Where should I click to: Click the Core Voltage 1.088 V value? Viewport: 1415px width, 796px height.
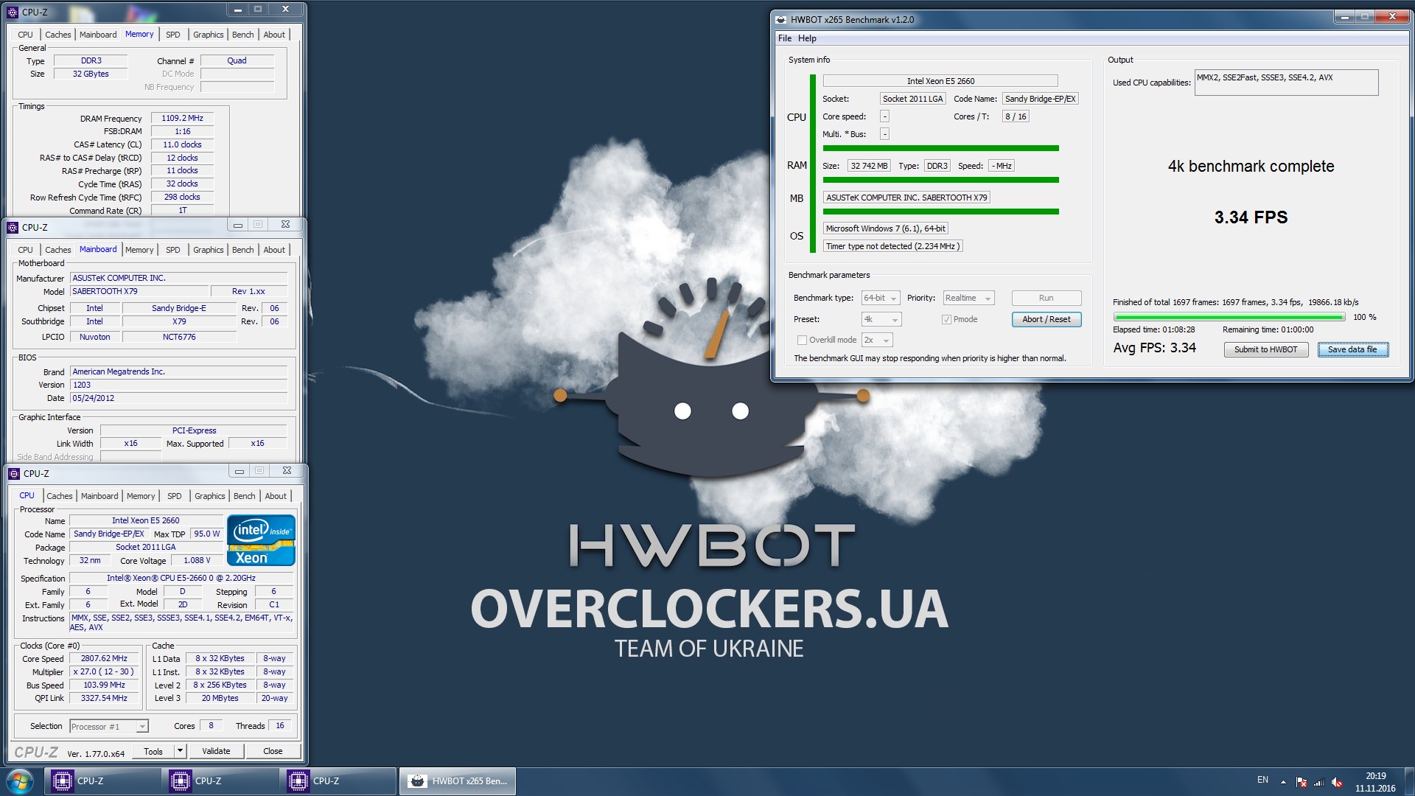point(196,561)
